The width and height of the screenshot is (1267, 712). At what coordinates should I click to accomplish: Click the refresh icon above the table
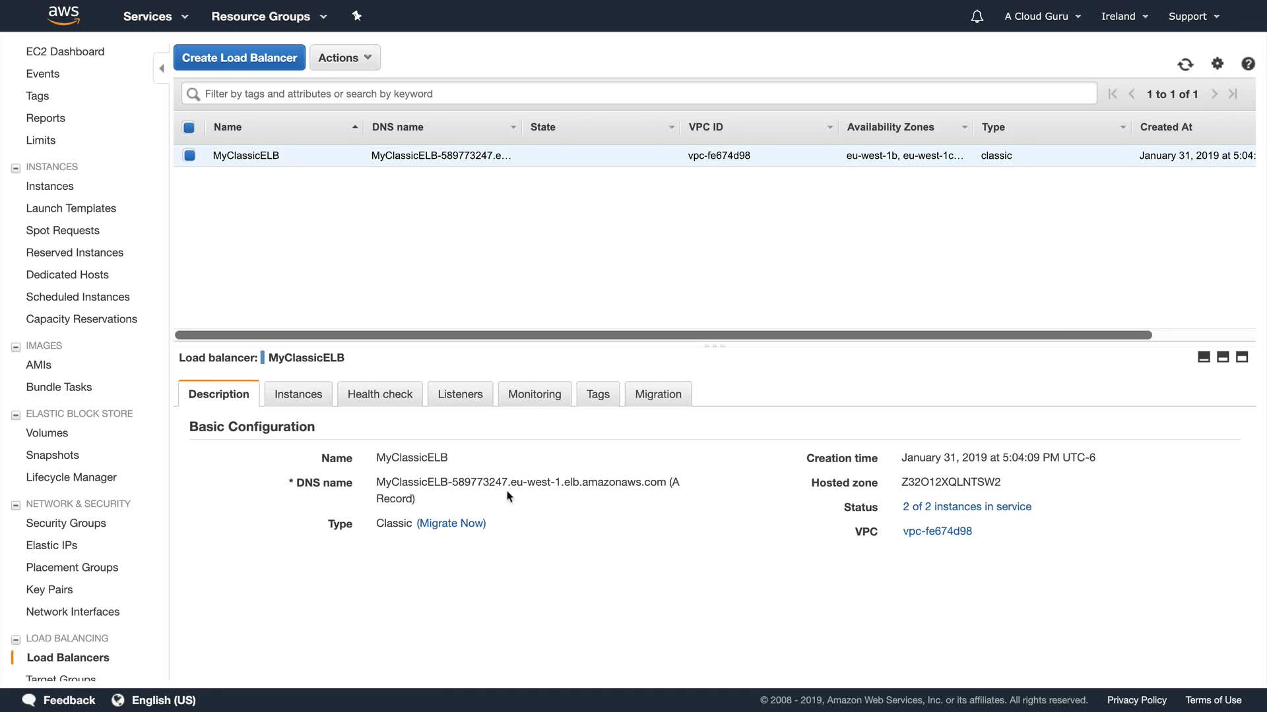tap(1185, 64)
